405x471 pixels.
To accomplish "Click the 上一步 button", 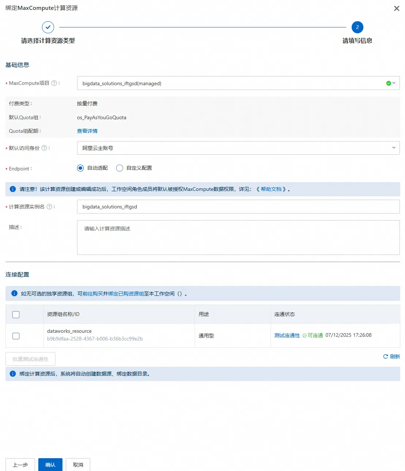I will click(x=20, y=465).
